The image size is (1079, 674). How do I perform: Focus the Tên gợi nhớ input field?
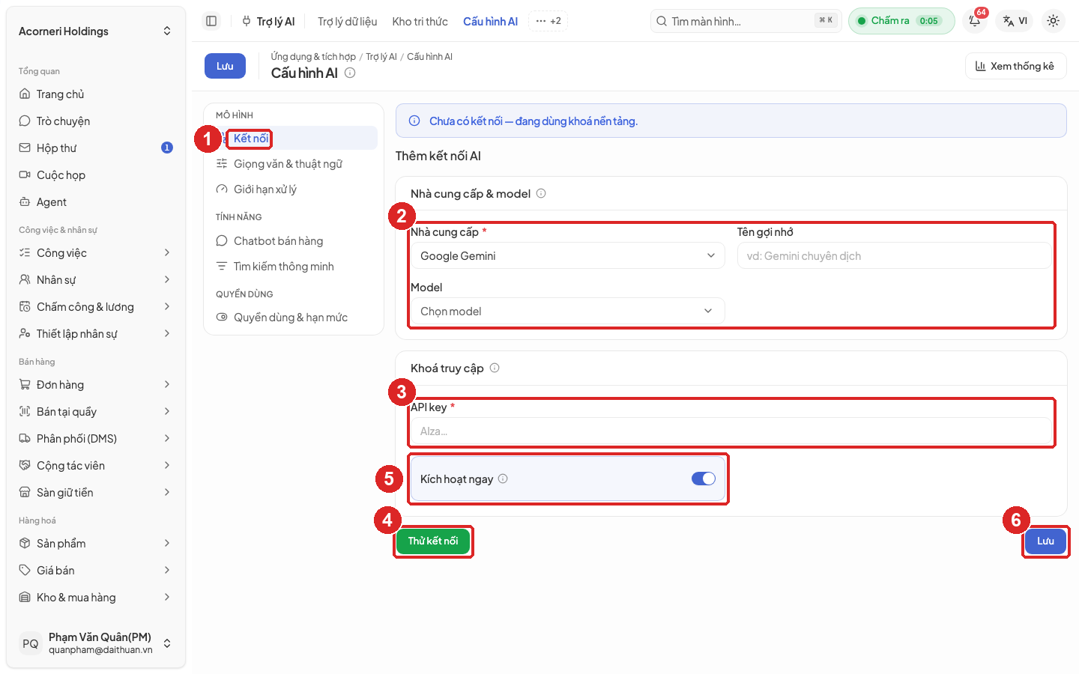pos(895,256)
